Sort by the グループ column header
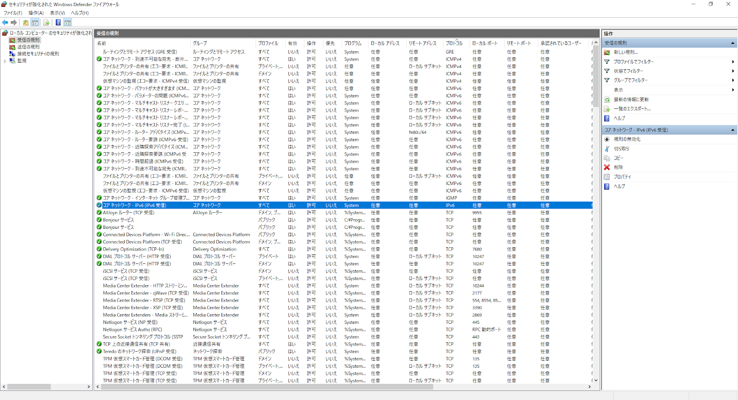738x400 pixels. pos(223,43)
